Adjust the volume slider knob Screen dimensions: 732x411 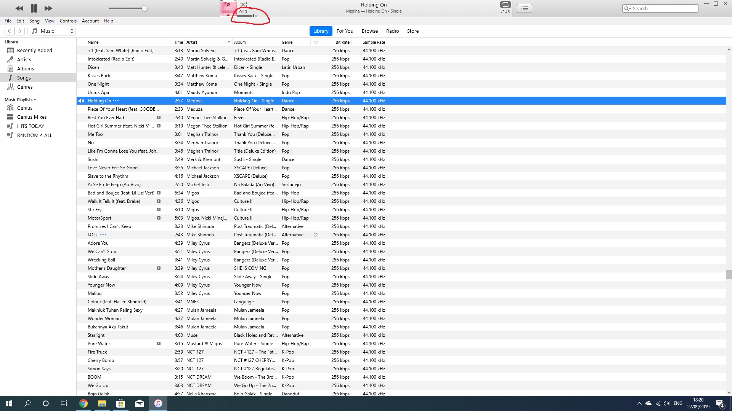click(144, 8)
